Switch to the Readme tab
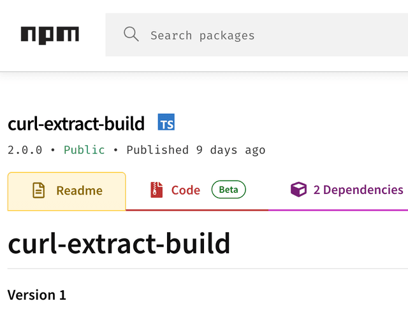 67,191
